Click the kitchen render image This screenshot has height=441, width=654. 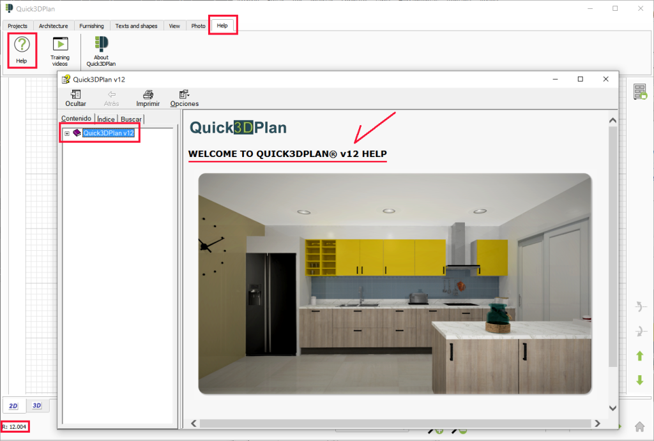pyautogui.click(x=395, y=283)
